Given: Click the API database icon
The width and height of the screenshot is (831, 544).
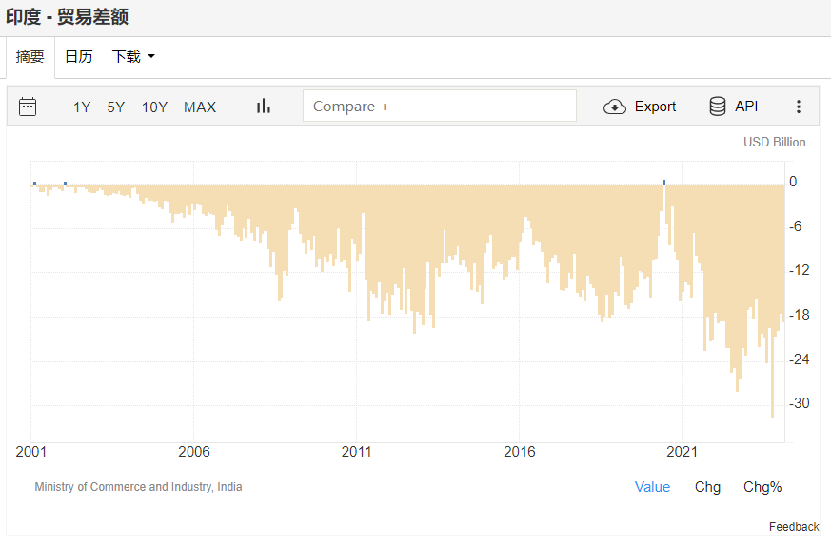Looking at the screenshot, I should pos(718,107).
